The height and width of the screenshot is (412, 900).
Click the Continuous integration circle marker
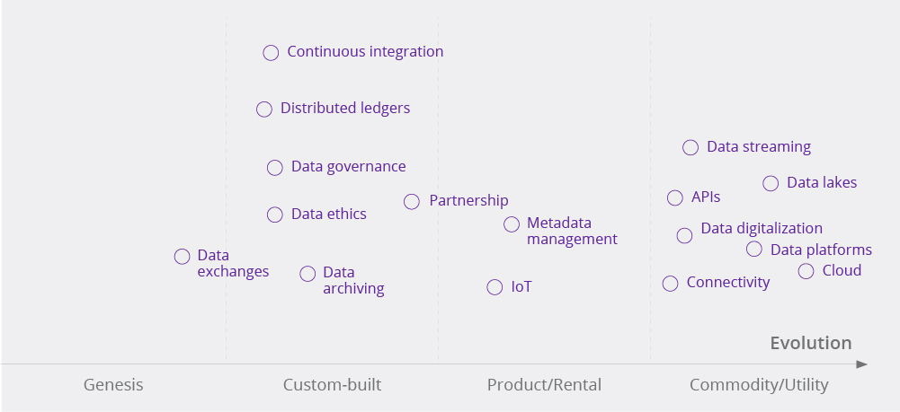pos(271,53)
